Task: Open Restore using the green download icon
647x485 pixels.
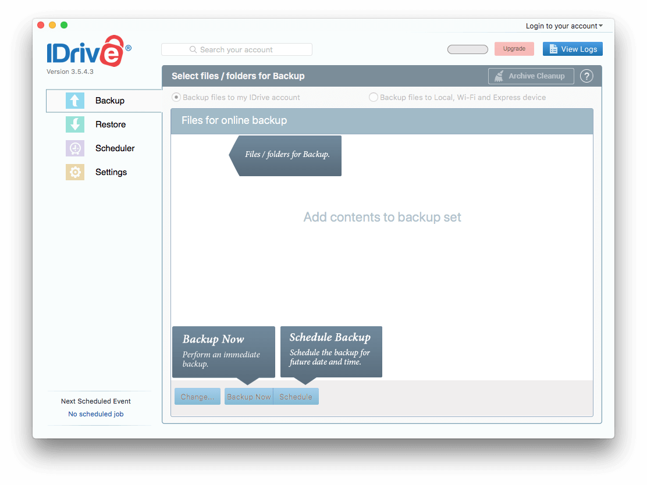Action: 75,124
